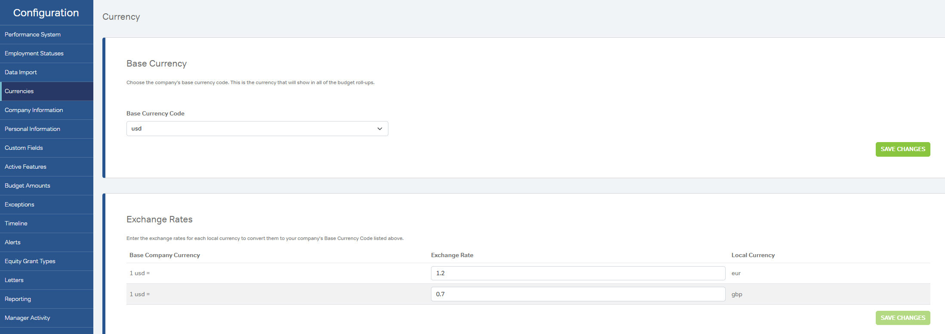Go to Employment Statuses page
This screenshot has height=334, width=945.
coord(34,54)
